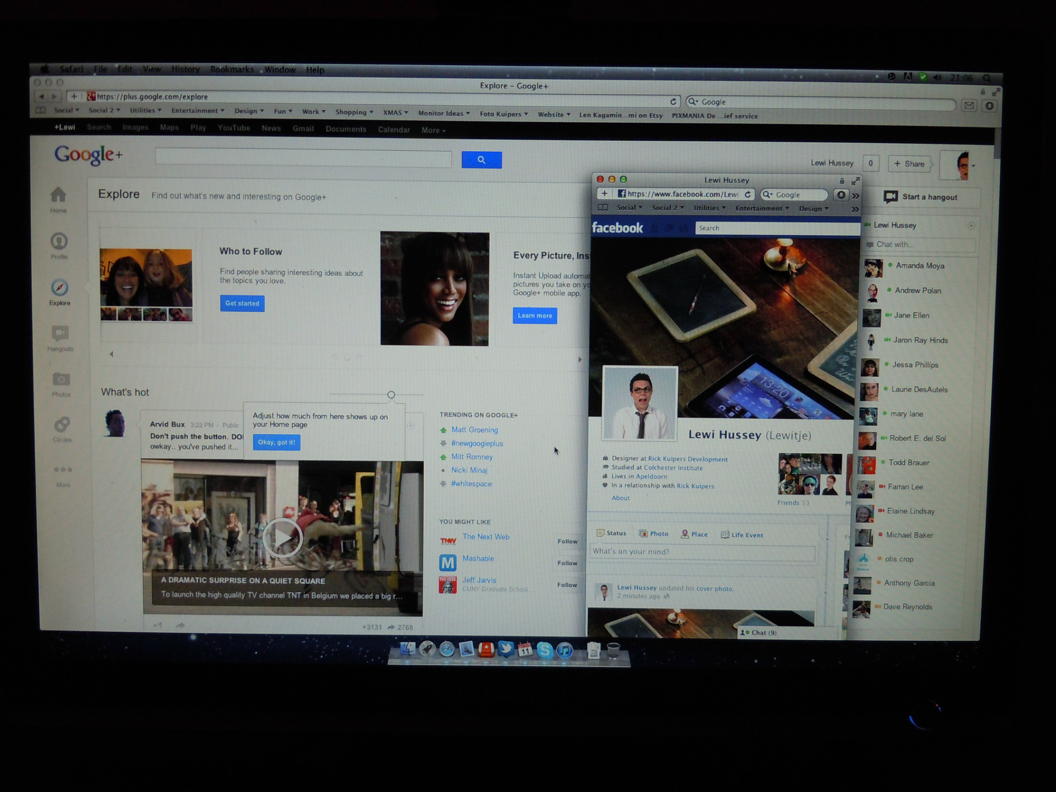The width and height of the screenshot is (1056, 792).
Task: Click the blue Google+ search button
Action: click(482, 160)
